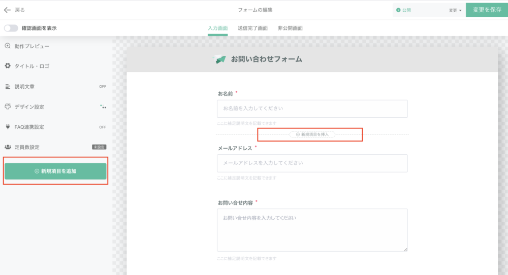The width and height of the screenshot is (508, 275).
Task: Click the 定員数設定 people icon
Action: pos(8,147)
